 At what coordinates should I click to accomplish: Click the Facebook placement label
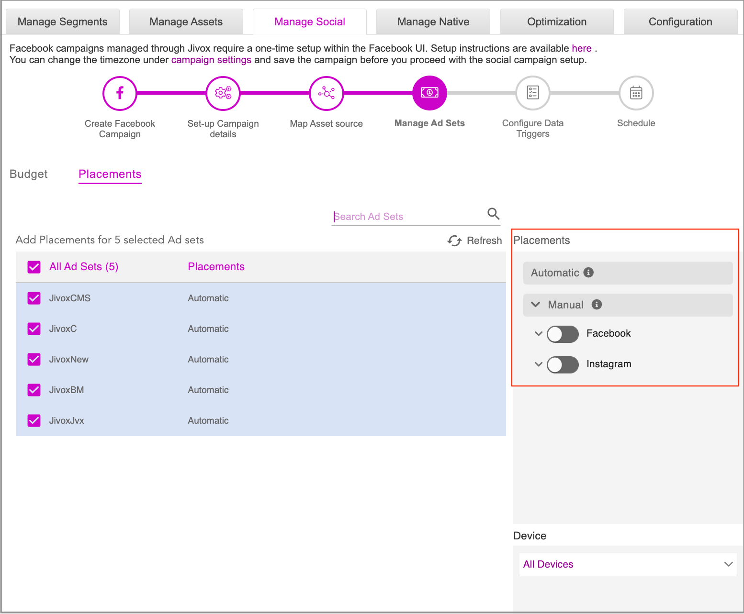(x=609, y=334)
